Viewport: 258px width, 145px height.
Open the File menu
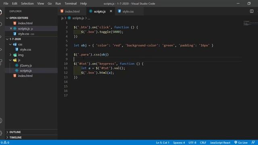[6, 4]
